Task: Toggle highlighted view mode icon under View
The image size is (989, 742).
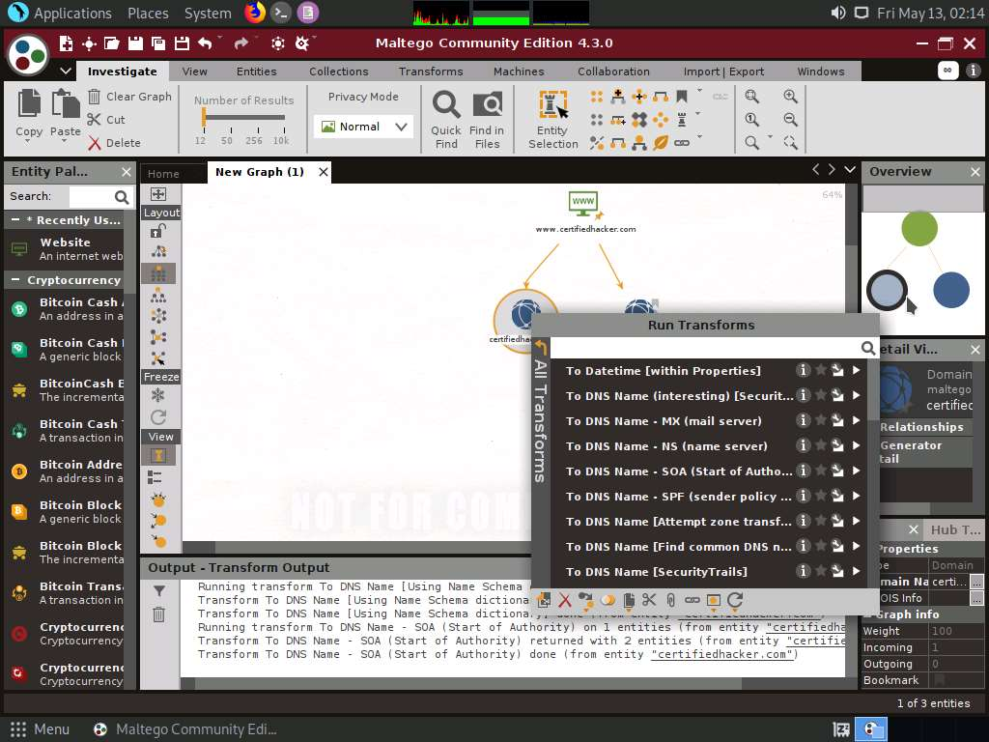Action: pyautogui.click(x=158, y=456)
